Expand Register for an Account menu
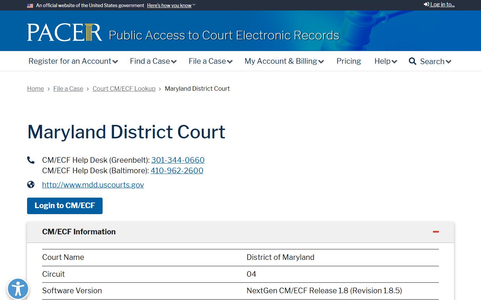Viewport: 481px width, 300px height. [73, 61]
